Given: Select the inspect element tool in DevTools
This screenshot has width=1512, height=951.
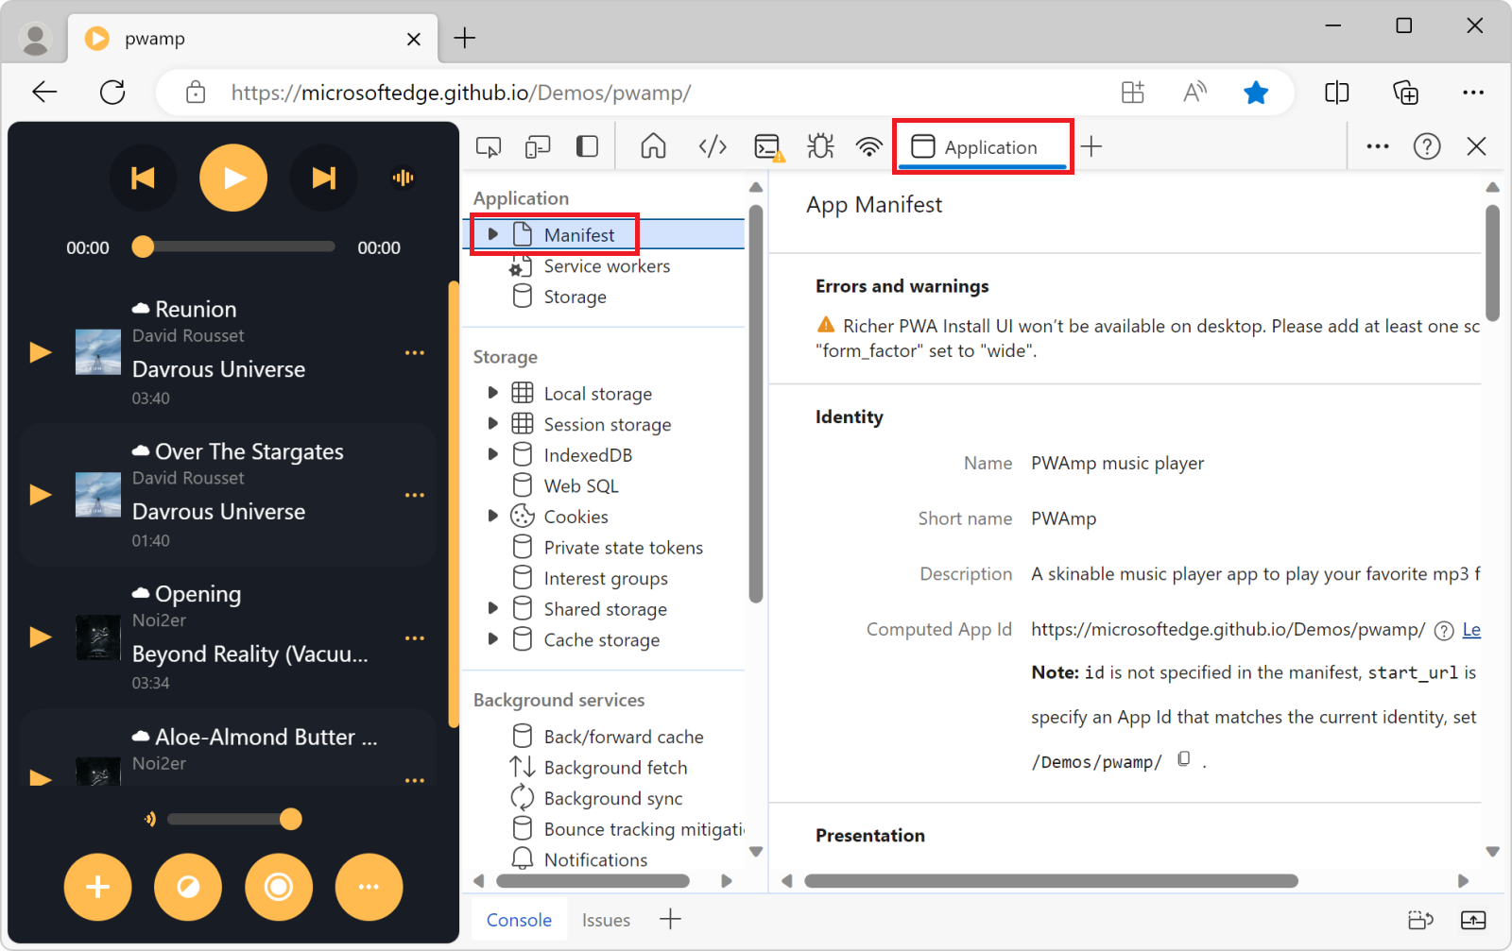Looking at the screenshot, I should click(488, 146).
